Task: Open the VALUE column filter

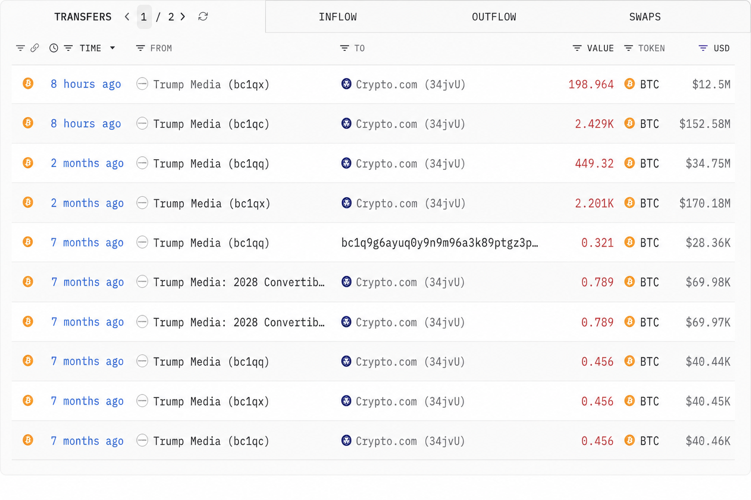Action: pos(577,48)
